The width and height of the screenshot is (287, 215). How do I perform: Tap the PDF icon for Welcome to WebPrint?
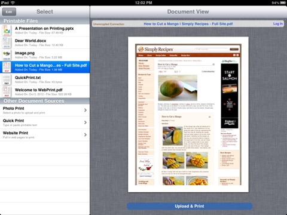7,92
